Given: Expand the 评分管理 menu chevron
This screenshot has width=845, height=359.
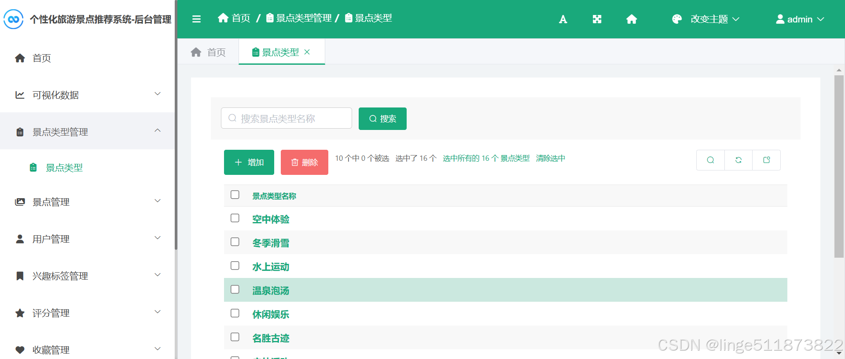Looking at the screenshot, I should 158,312.
